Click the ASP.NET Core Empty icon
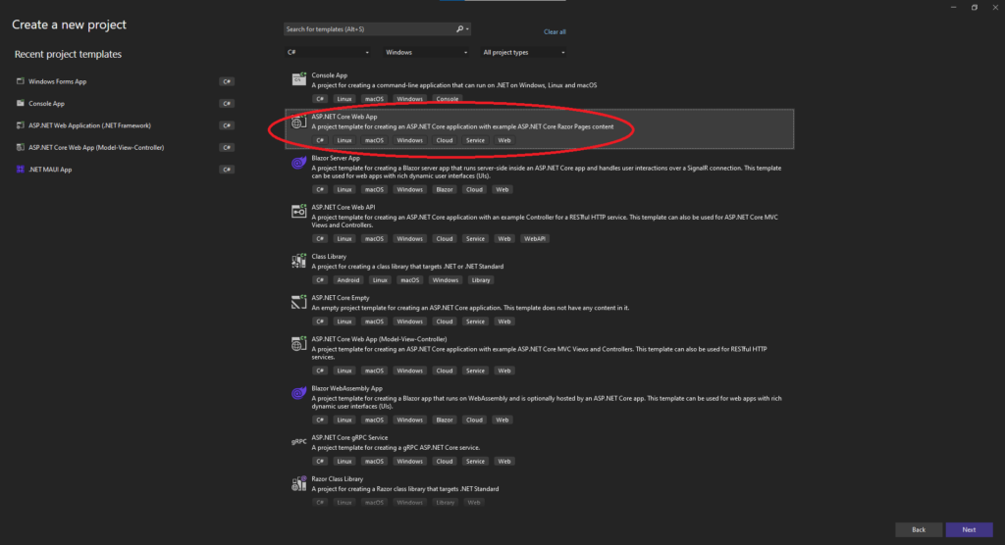Screen dimensions: 1005x545 [298, 302]
